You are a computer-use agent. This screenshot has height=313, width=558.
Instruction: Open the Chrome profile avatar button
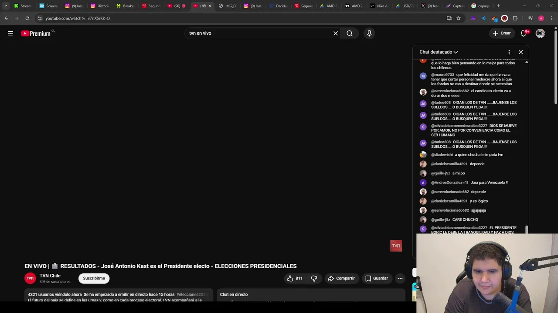pos(541,18)
